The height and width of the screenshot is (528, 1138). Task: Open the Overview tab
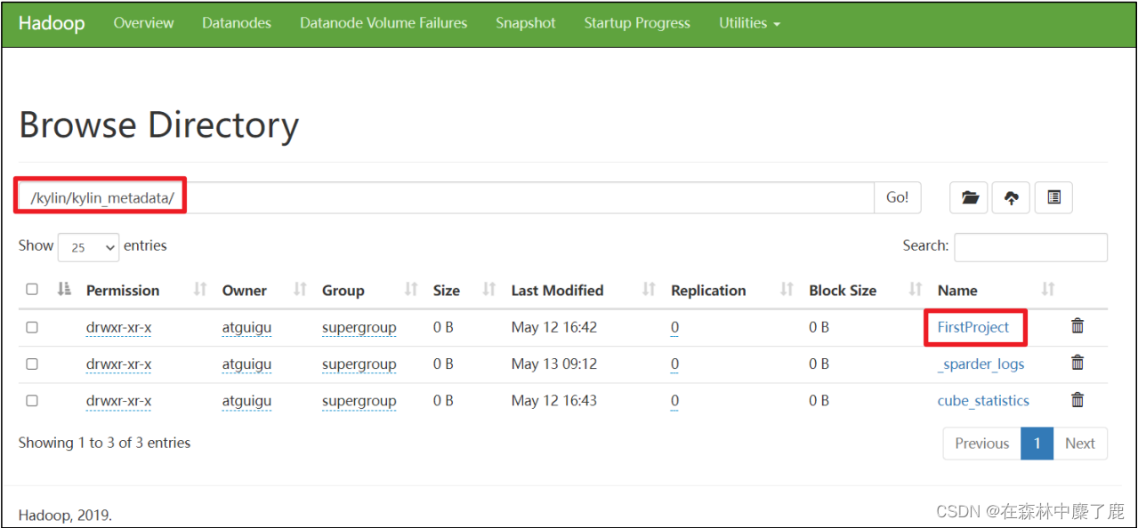[144, 23]
